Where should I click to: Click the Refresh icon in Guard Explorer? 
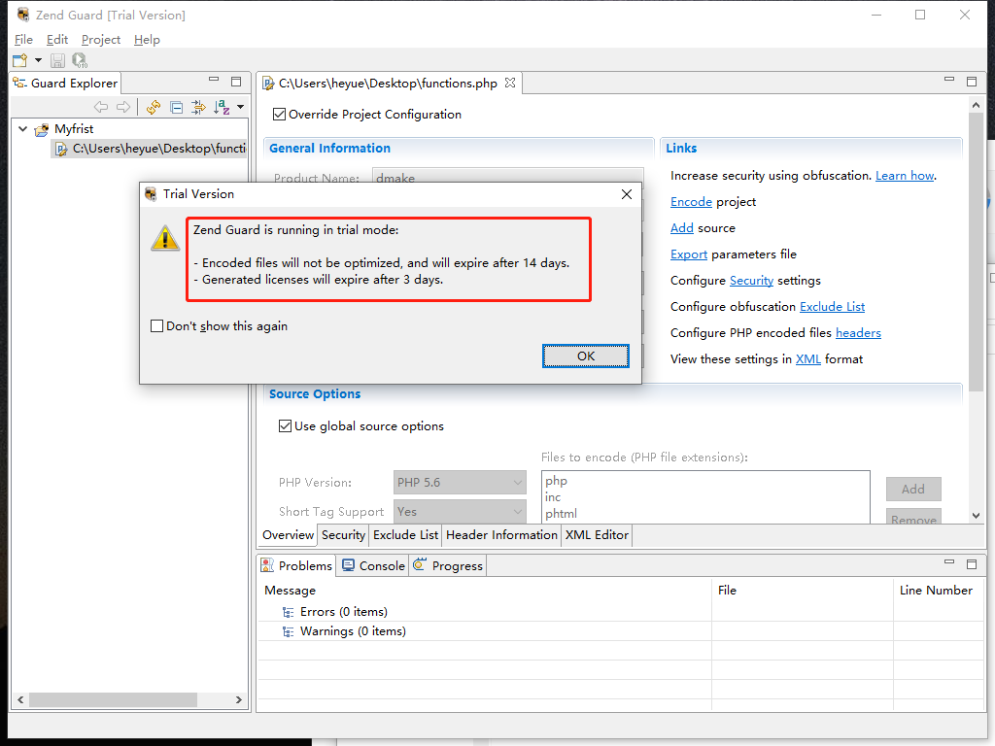coord(153,107)
